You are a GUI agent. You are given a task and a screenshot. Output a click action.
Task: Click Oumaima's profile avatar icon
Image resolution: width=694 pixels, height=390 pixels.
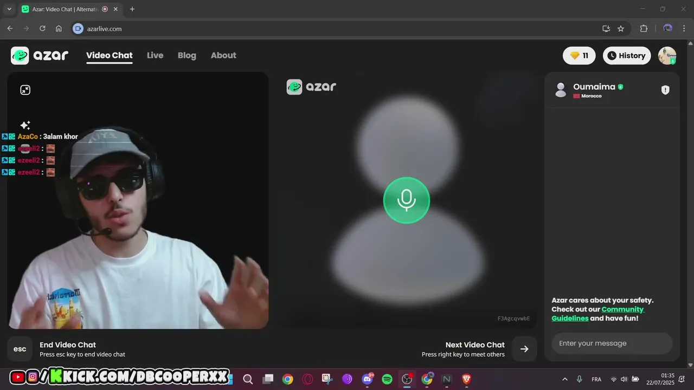tap(561, 90)
